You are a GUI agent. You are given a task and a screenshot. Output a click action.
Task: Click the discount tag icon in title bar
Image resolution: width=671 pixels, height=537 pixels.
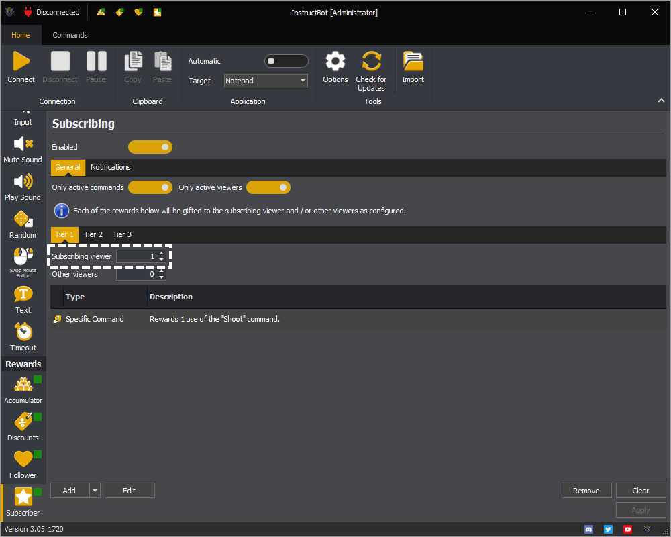click(x=120, y=13)
